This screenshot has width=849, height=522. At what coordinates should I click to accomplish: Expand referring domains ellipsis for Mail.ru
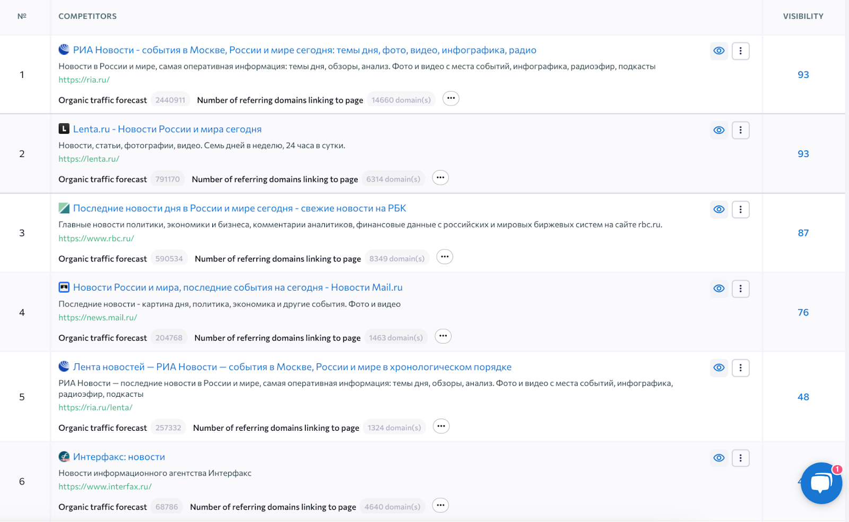pyautogui.click(x=443, y=336)
